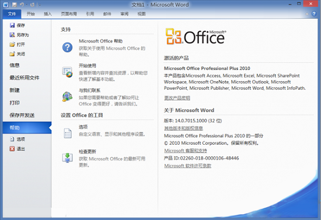Click the Office logo image
Image resolution: width=321 pixels, height=220 pixels.
pyautogui.click(x=196, y=36)
